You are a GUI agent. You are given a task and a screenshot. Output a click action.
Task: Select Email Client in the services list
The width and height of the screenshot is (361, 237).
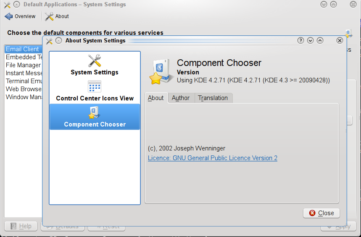(x=23, y=49)
